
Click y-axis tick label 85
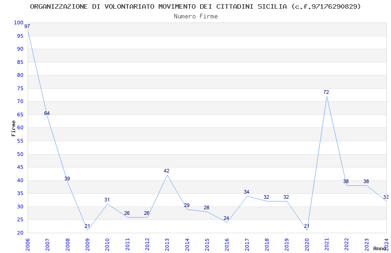coord(20,62)
